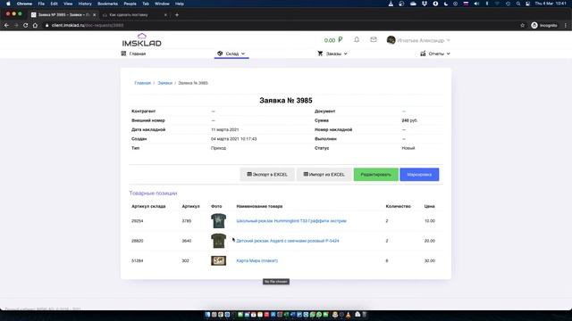Viewport: 572px width, 321px height.
Task: Click the Наименование товара column header
Action: (x=259, y=206)
